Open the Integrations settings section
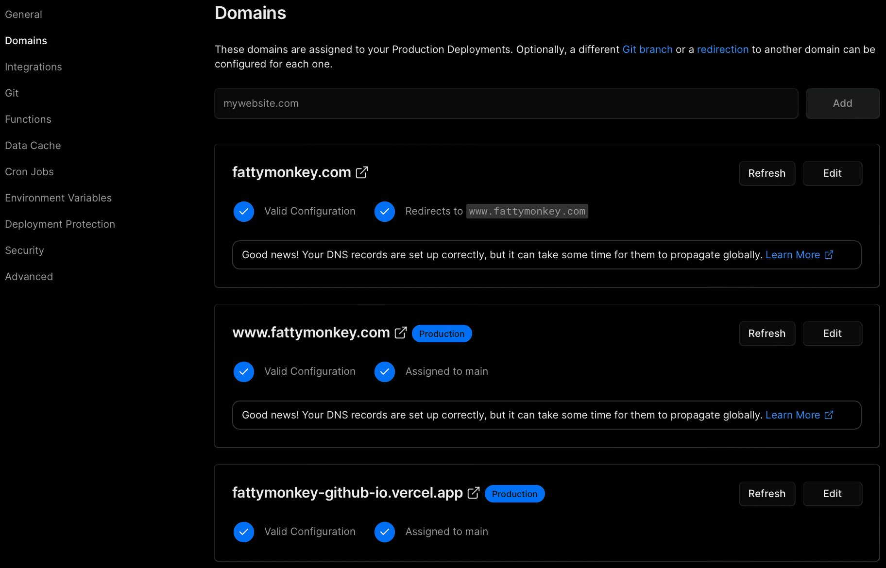This screenshot has width=886, height=568. [34, 67]
